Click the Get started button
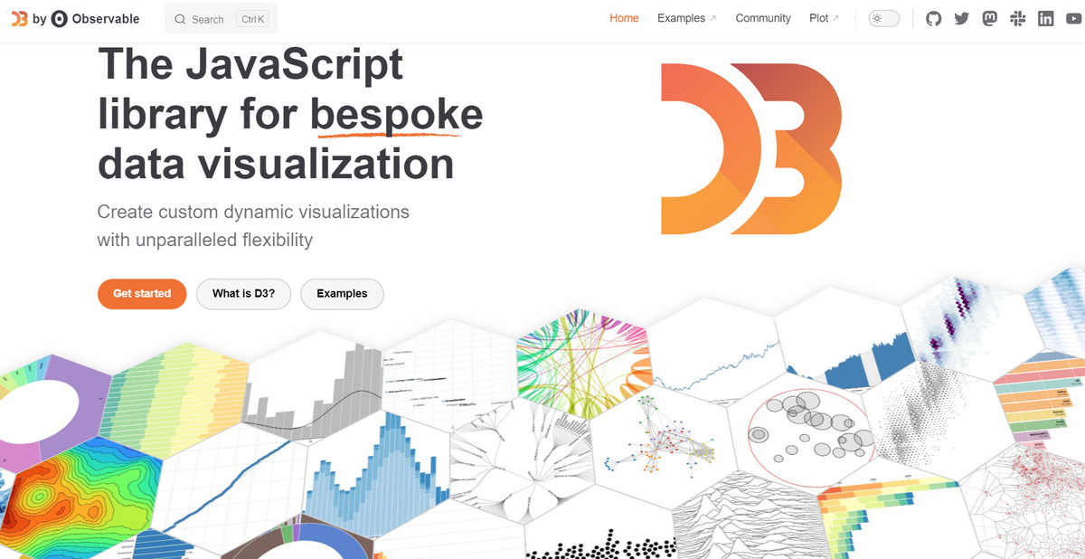1085x559 pixels. [x=142, y=294]
